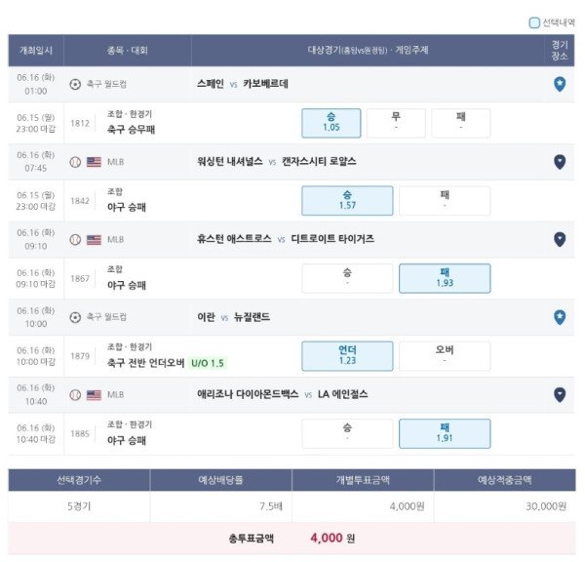The height and width of the screenshot is (562, 585).
Task: Select 패 1.91 for game 1885
Action: [445, 433]
